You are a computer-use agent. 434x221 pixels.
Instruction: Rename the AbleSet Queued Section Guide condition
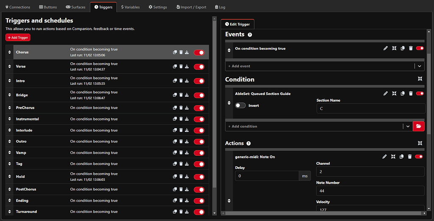coord(386,93)
